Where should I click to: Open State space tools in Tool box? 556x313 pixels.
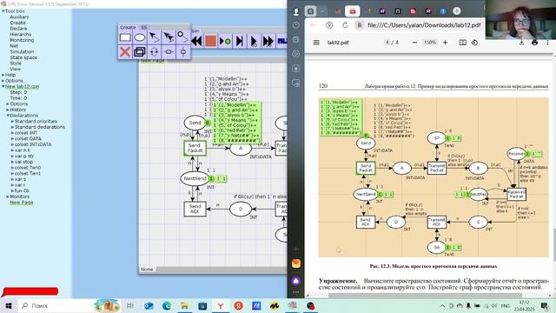pyautogui.click(x=23, y=57)
